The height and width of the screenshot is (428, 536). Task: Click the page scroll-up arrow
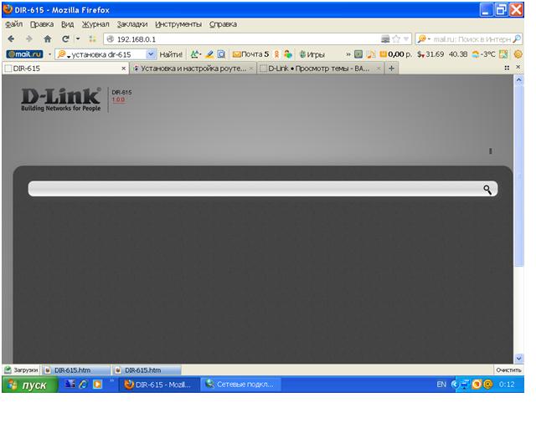[x=518, y=80]
